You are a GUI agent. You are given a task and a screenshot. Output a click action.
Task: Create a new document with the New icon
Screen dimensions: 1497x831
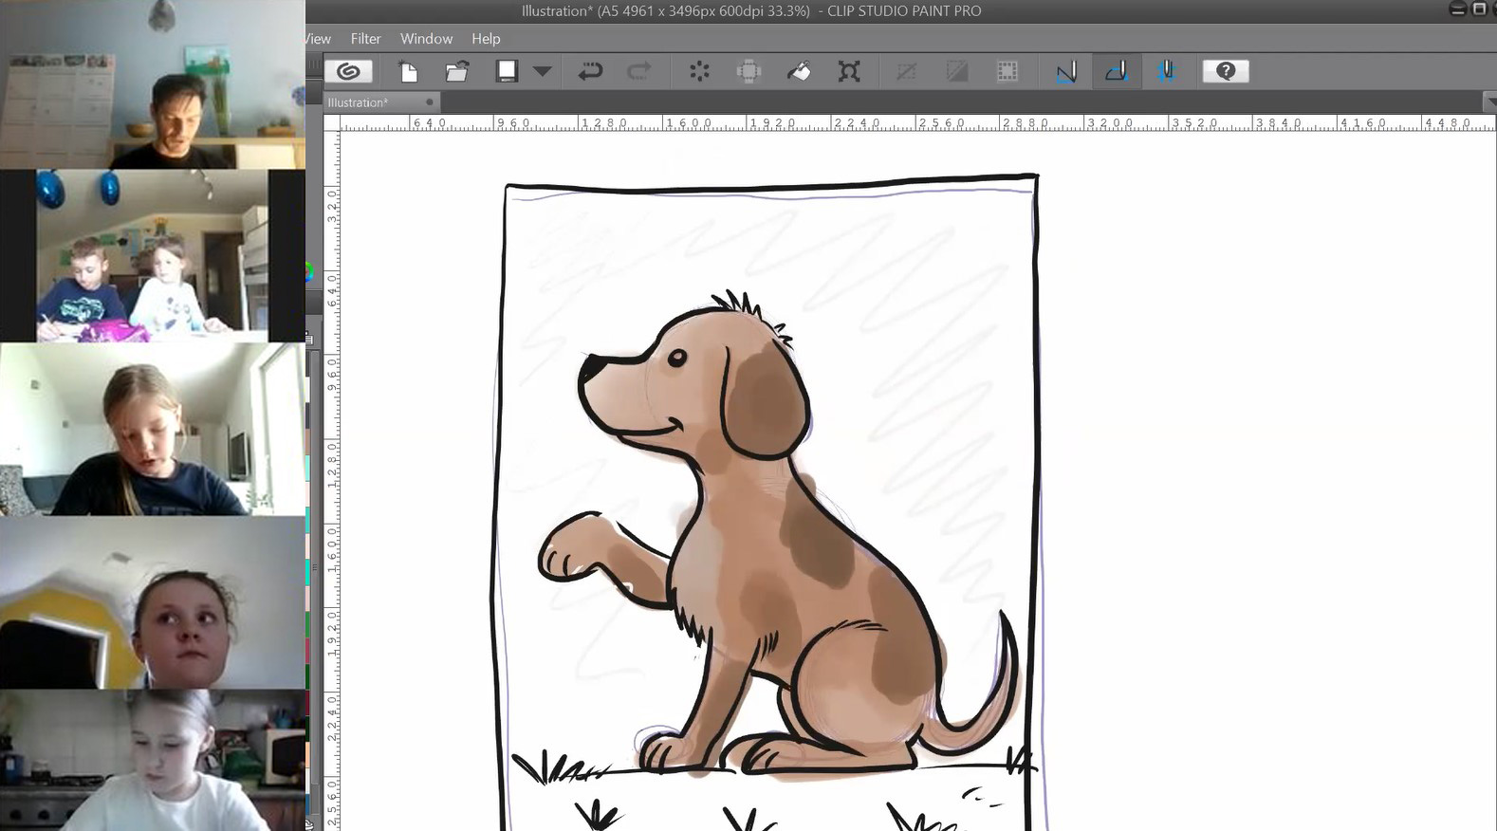408,71
